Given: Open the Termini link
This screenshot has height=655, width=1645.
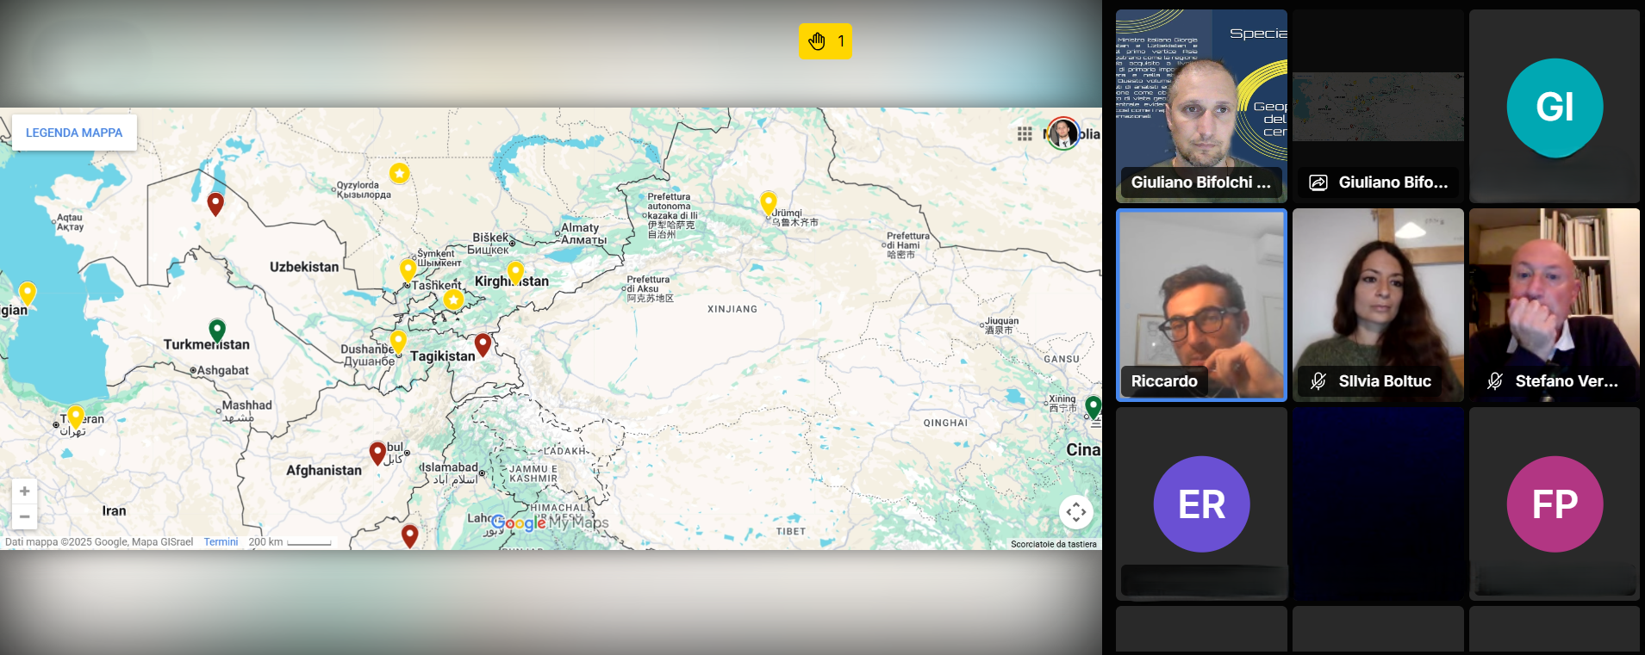Looking at the screenshot, I should click(221, 542).
